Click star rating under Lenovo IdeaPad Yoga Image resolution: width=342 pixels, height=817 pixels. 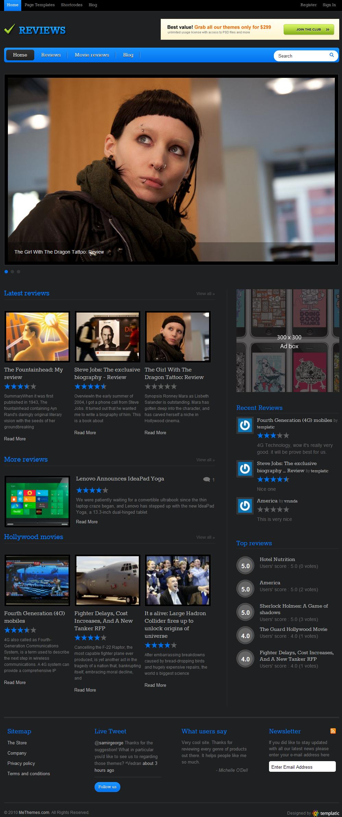(x=92, y=490)
